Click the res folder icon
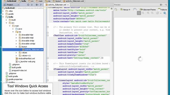Image resolution: width=170 pixels, height=95 pixels. click(17, 32)
